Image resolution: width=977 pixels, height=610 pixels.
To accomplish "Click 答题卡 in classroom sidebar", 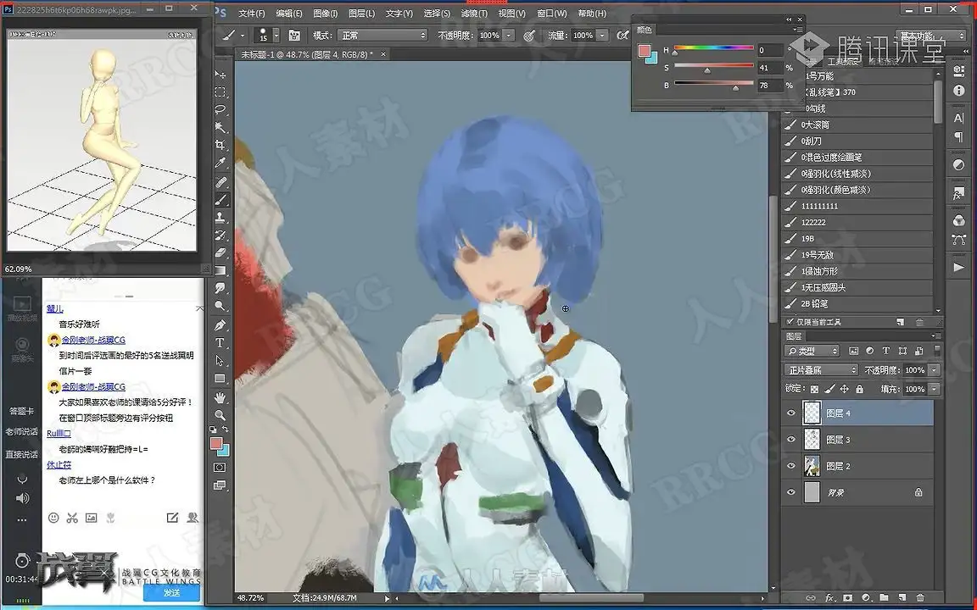I will click(x=21, y=411).
